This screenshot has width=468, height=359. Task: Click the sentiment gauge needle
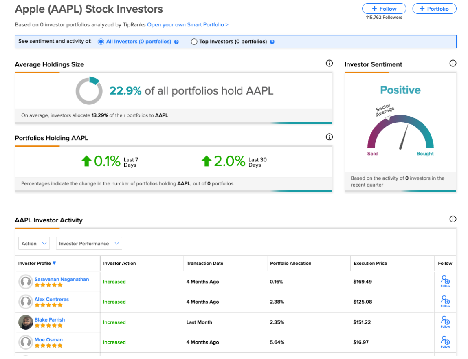point(404,137)
